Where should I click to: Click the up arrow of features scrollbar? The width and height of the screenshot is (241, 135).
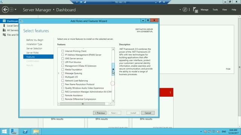(x=113, y=49)
